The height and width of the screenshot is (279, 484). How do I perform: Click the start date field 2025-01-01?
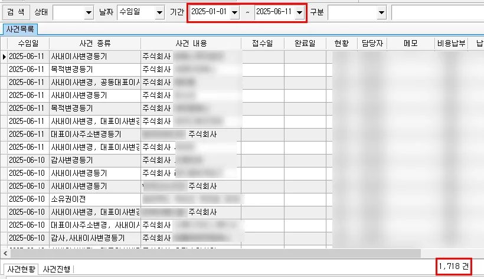210,12
